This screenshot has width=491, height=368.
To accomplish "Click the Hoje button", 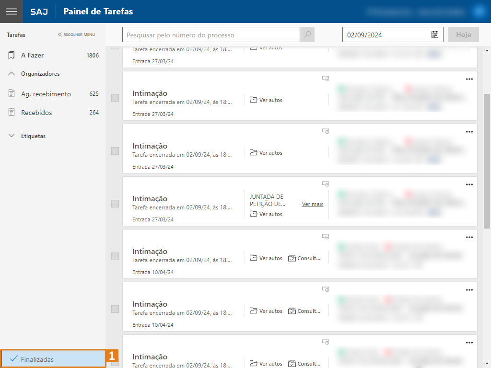I will (x=463, y=34).
